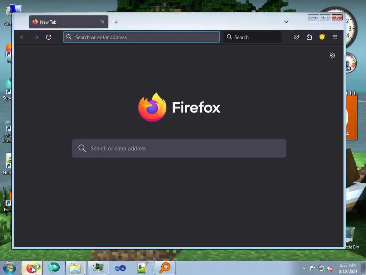
Task: Open New Tab personalize settings gear
Action: coord(332,56)
